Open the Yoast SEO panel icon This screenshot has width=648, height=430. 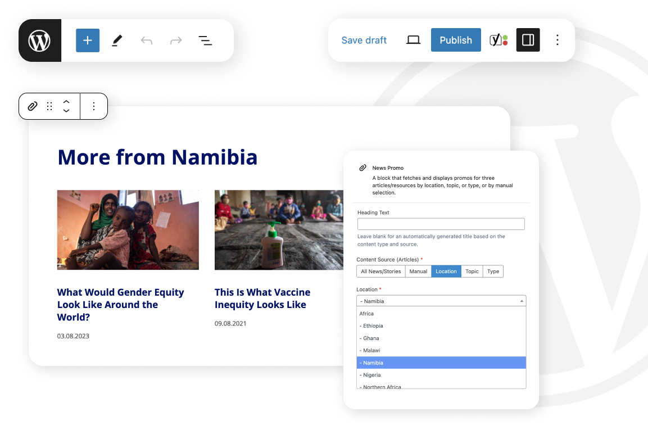498,40
